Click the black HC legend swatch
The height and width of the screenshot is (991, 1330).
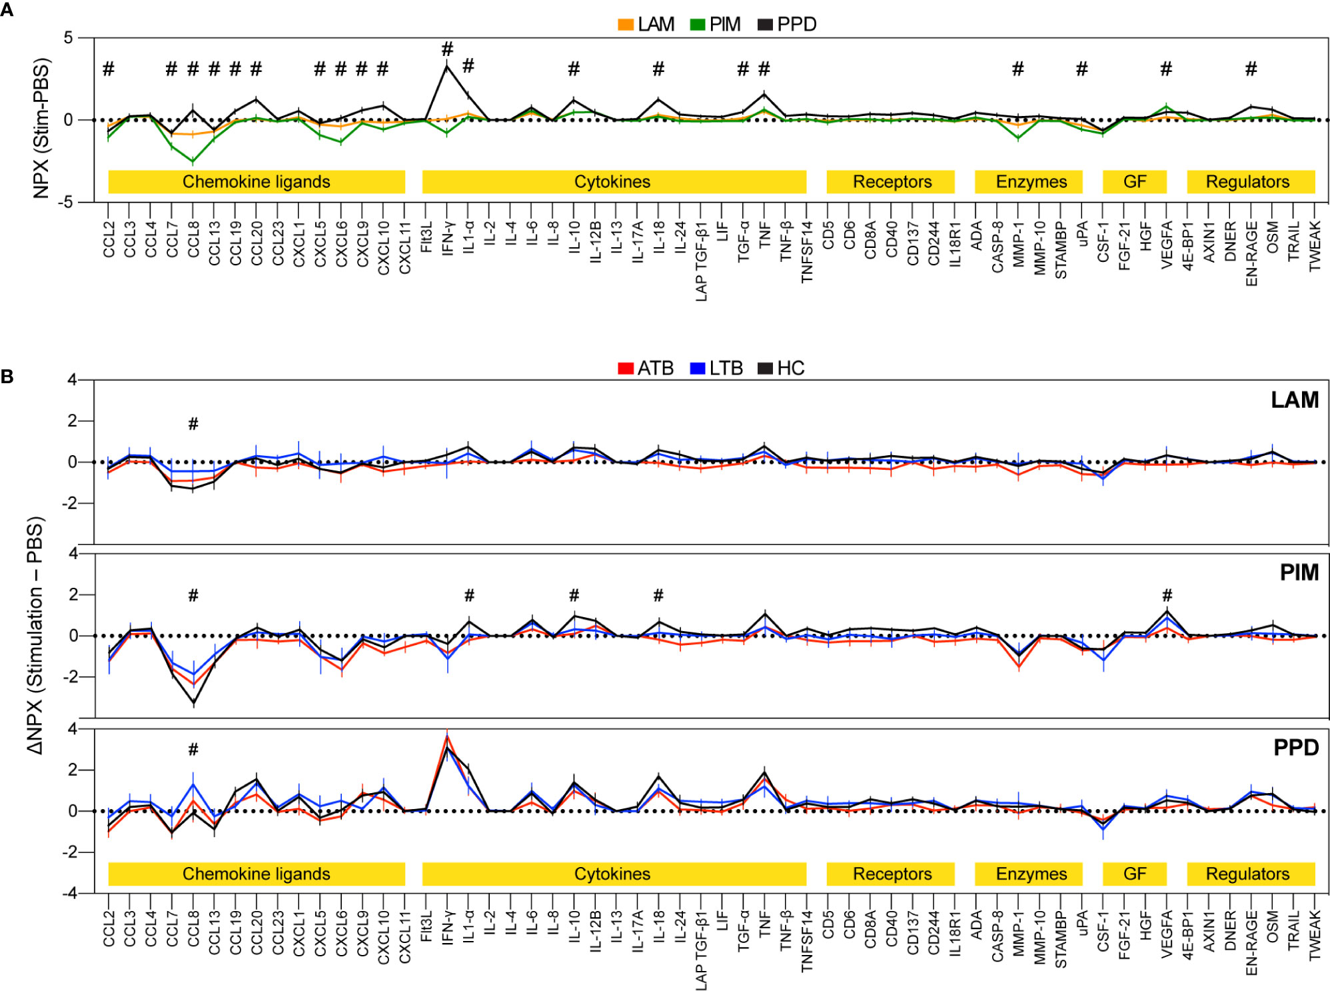[766, 369]
